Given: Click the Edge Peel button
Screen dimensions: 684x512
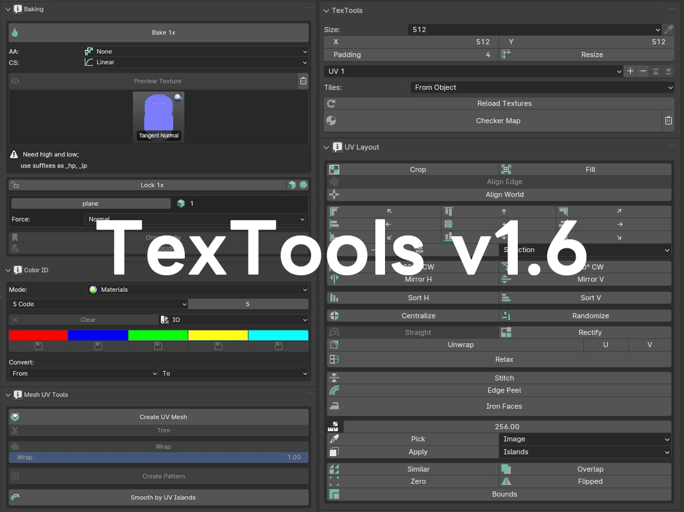Looking at the screenshot, I should click(499, 391).
